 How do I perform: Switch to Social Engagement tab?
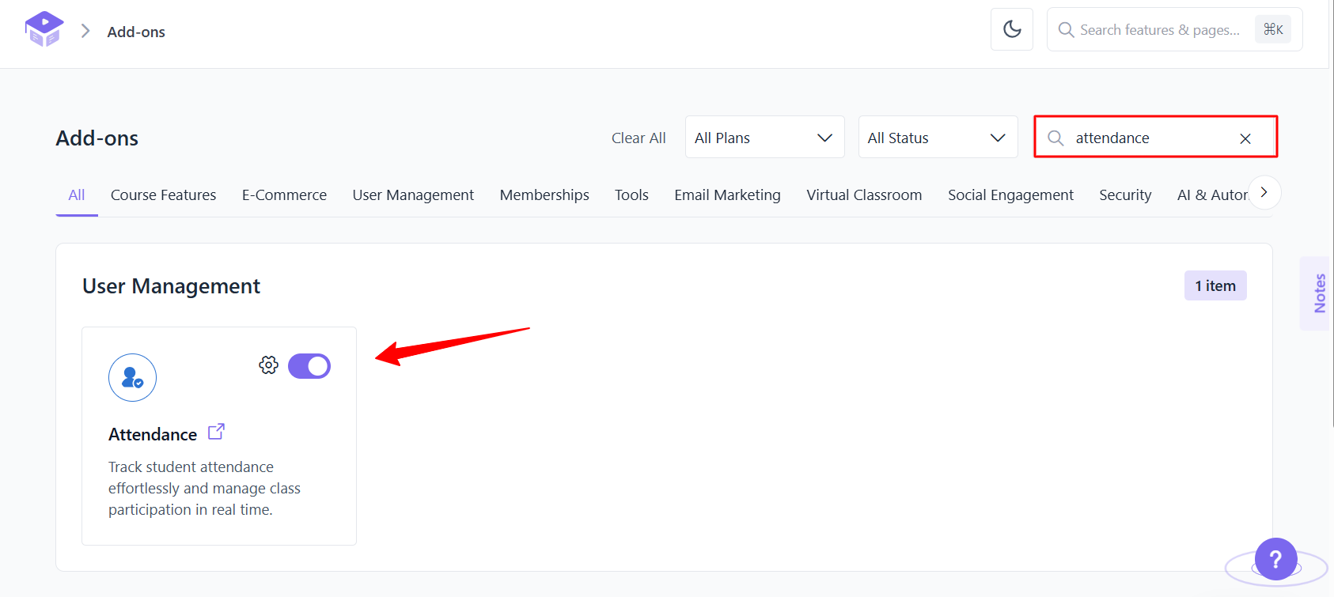pos(1010,195)
